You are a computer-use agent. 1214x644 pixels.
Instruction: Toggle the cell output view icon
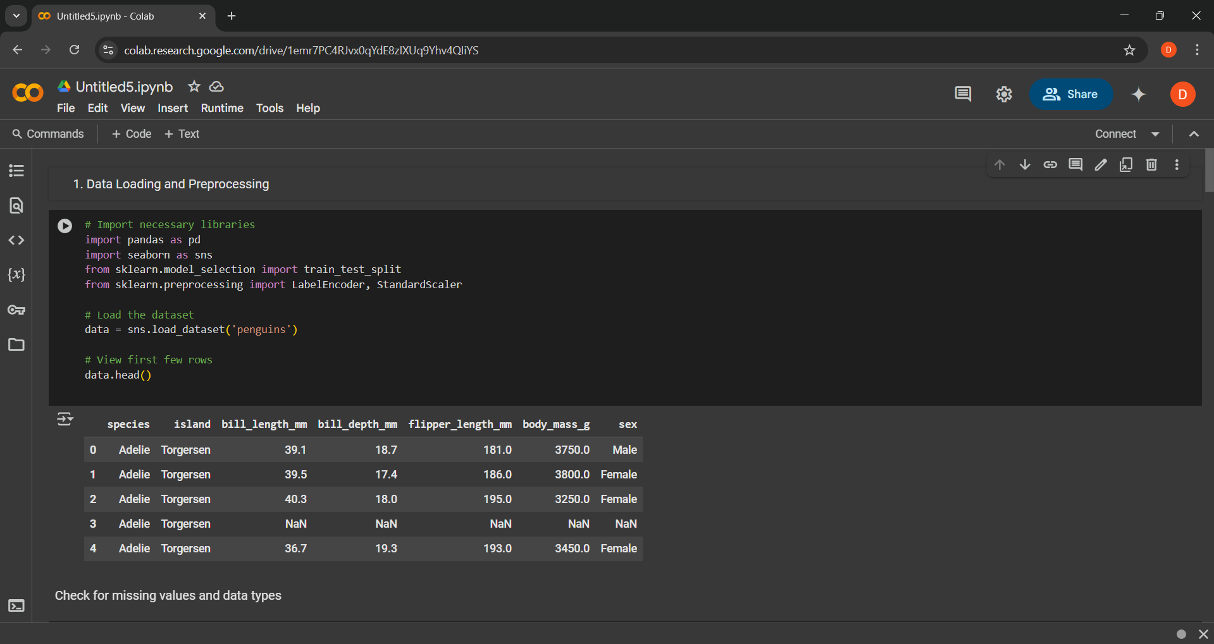pyautogui.click(x=65, y=419)
